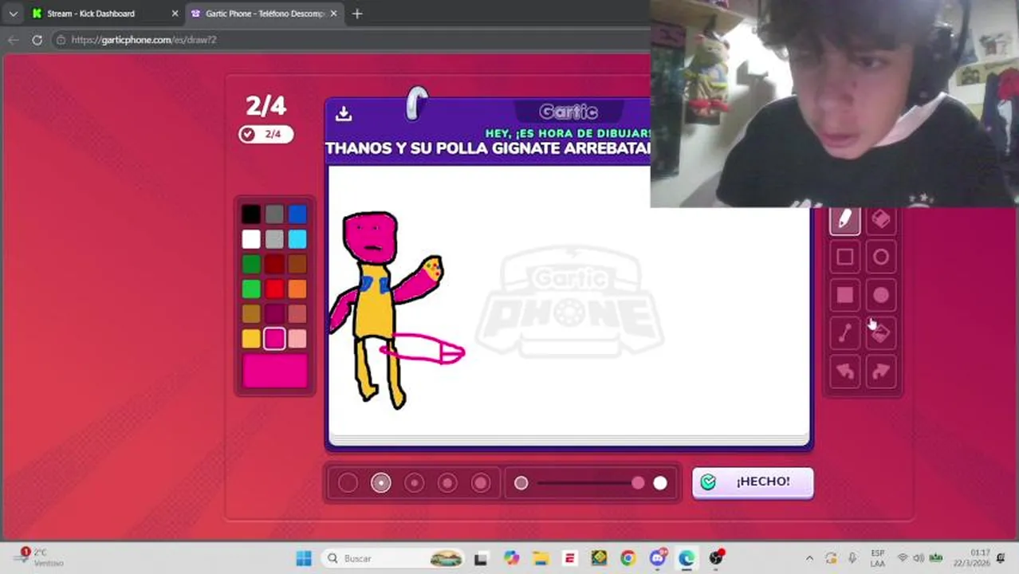Close the Gartic Phone tab
Image resolution: width=1019 pixels, height=574 pixels.
(333, 14)
